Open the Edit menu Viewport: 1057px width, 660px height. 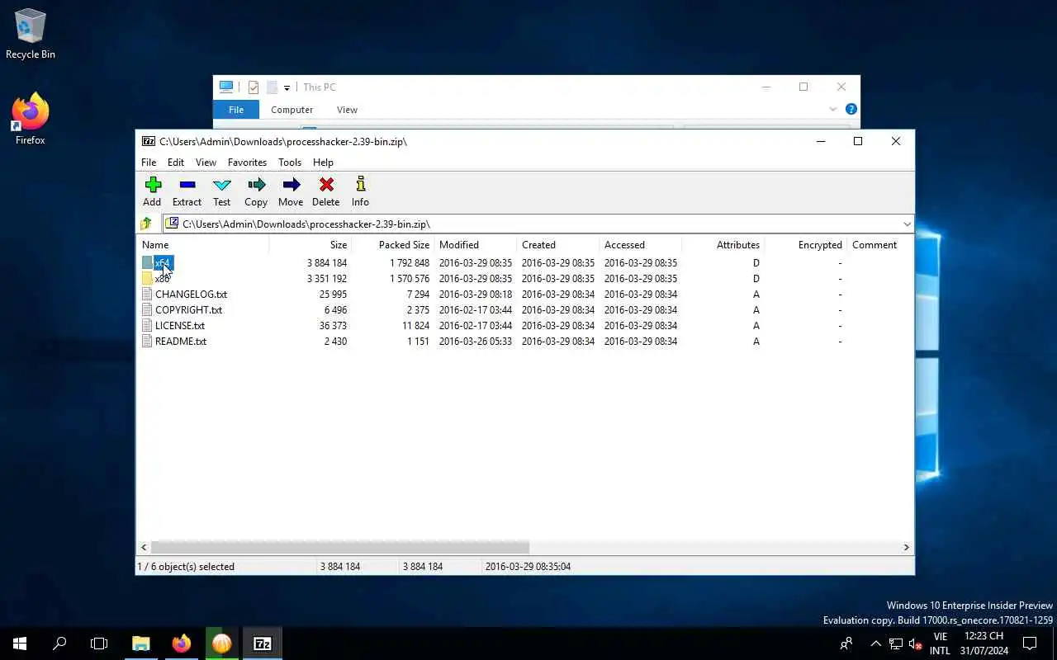tap(176, 163)
